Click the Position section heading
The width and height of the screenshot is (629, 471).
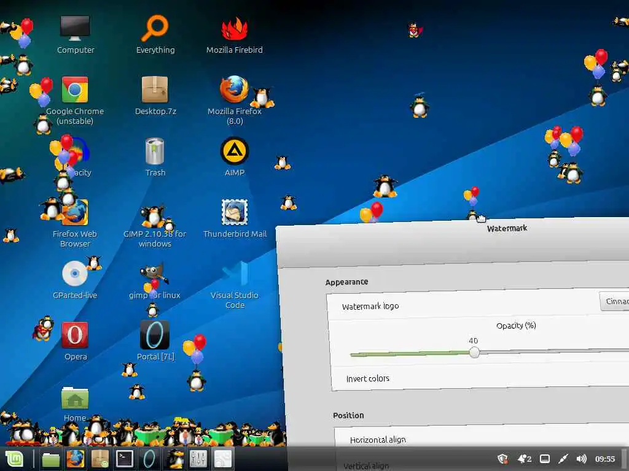click(348, 415)
